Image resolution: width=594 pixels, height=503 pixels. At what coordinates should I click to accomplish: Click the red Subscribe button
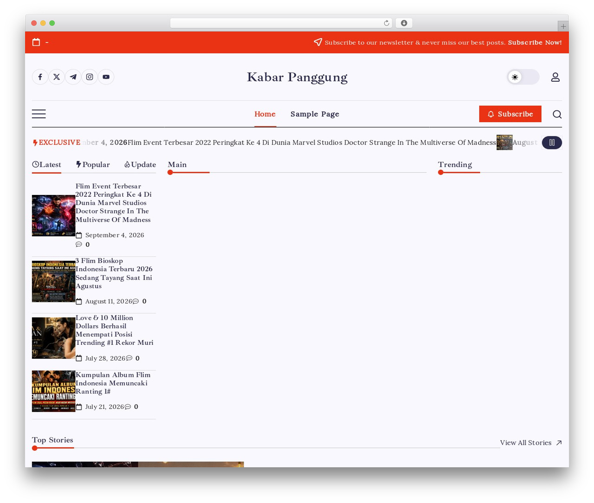(x=510, y=114)
